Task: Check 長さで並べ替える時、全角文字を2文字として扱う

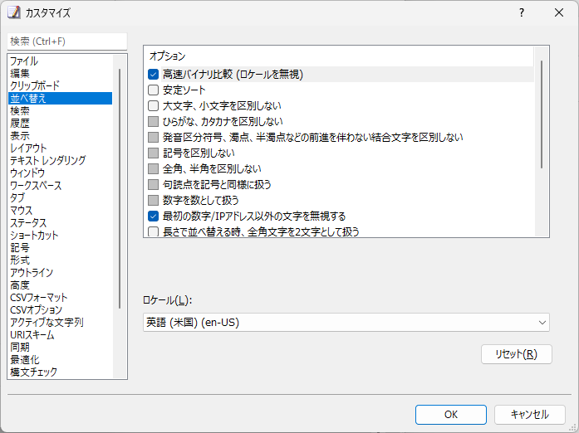Action: pos(153,231)
